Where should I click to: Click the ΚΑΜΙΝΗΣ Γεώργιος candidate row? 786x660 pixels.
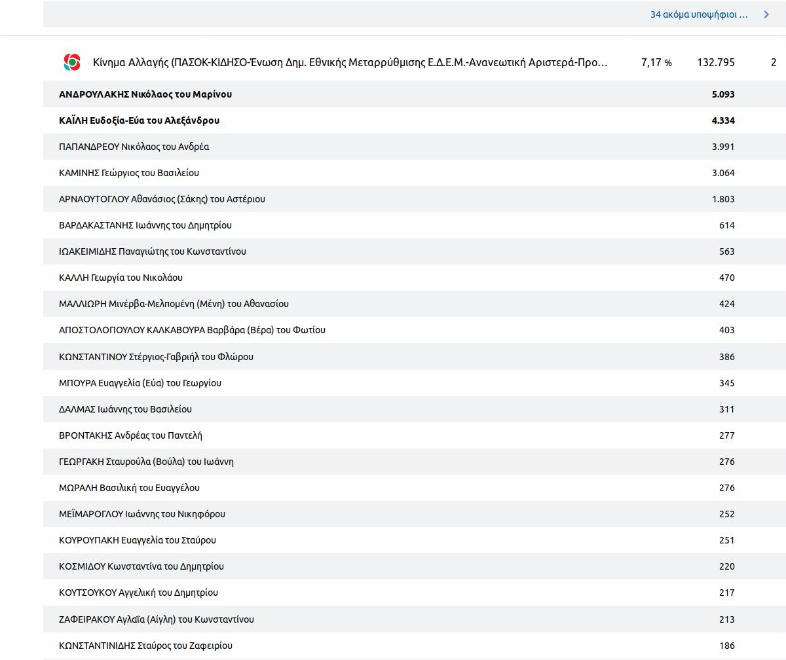tap(415, 173)
